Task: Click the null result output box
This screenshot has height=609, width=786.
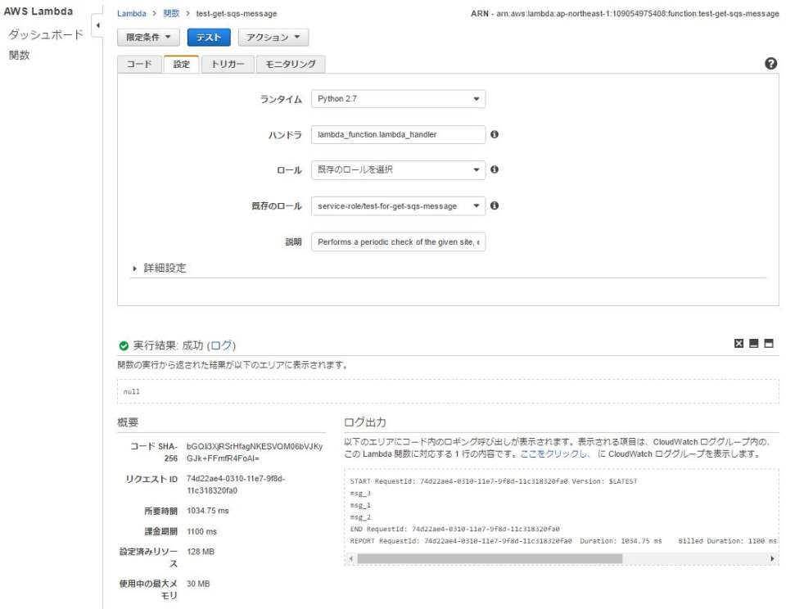Action: tap(448, 391)
